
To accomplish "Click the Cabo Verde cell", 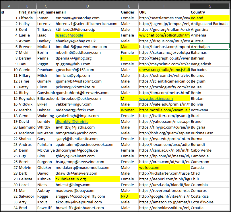I will [x=210, y=150].
